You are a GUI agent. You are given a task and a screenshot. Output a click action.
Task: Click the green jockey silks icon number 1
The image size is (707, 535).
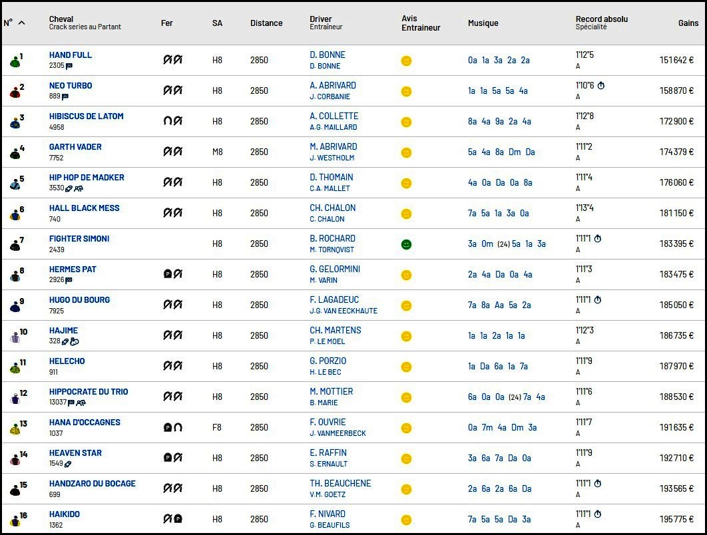(x=15, y=61)
